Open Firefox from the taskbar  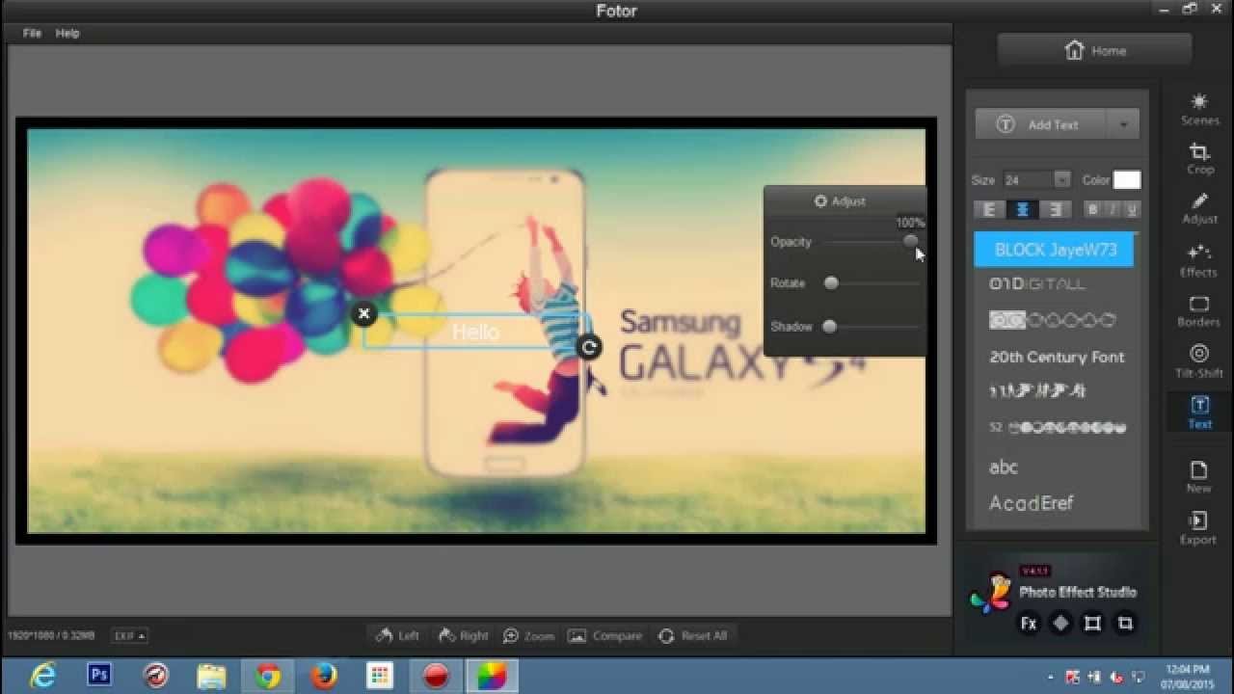pos(324,676)
